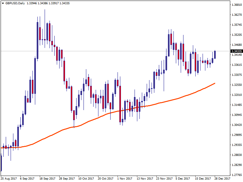Image resolution: width=243 pixels, height=182 pixels.
Task: Click the 1.35205 price axis label
Action: pos(236,35)
